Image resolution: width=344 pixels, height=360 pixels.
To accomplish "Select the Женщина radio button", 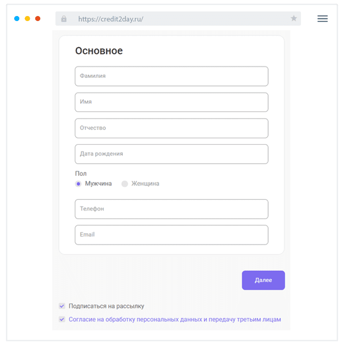I will [125, 184].
